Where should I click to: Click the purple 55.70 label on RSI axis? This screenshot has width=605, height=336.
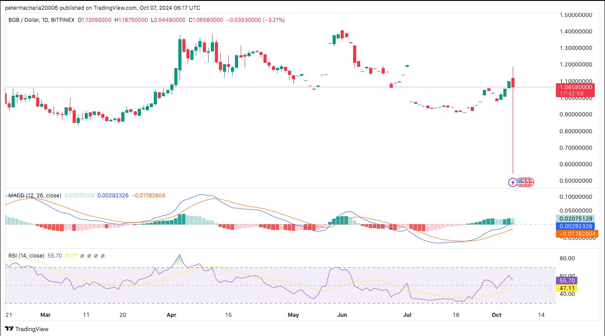tap(567, 281)
